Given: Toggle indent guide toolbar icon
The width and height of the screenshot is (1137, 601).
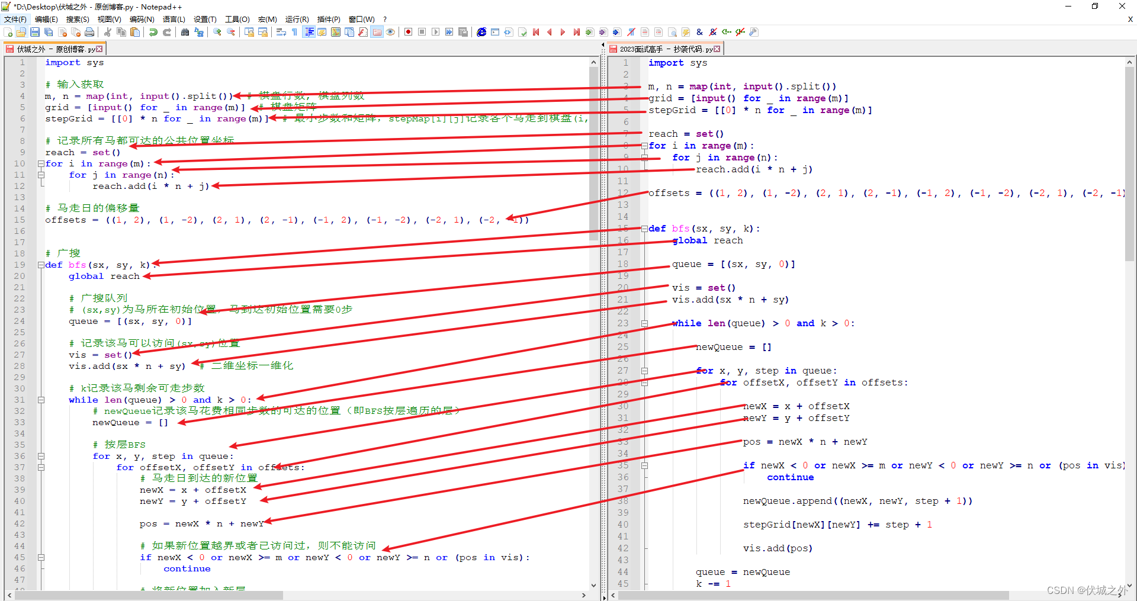Looking at the screenshot, I should coord(309,32).
